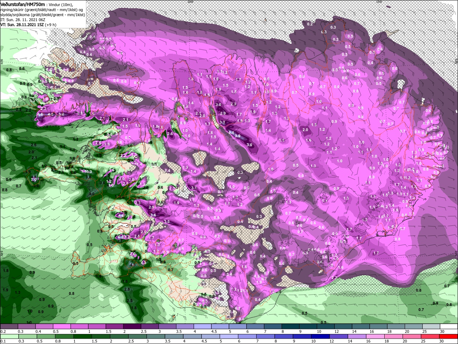Click the 'Vindur (10m)' label in header
This screenshot has height=344, width=458.
(x=60, y=5)
